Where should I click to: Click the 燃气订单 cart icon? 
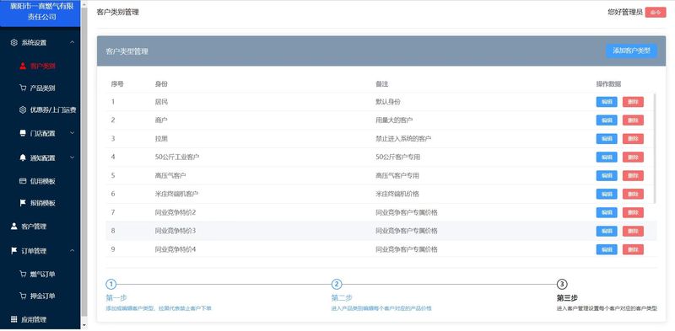tap(23, 275)
